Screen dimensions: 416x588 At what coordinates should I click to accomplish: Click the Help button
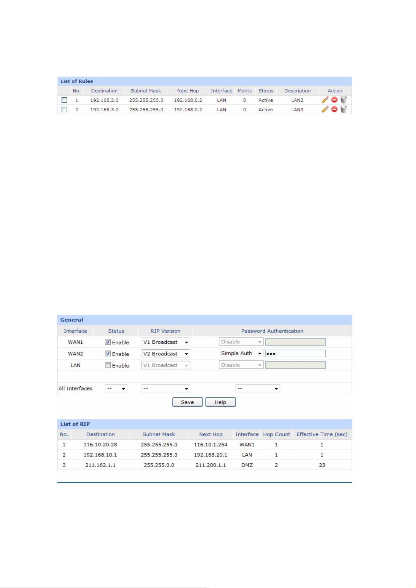click(220, 402)
